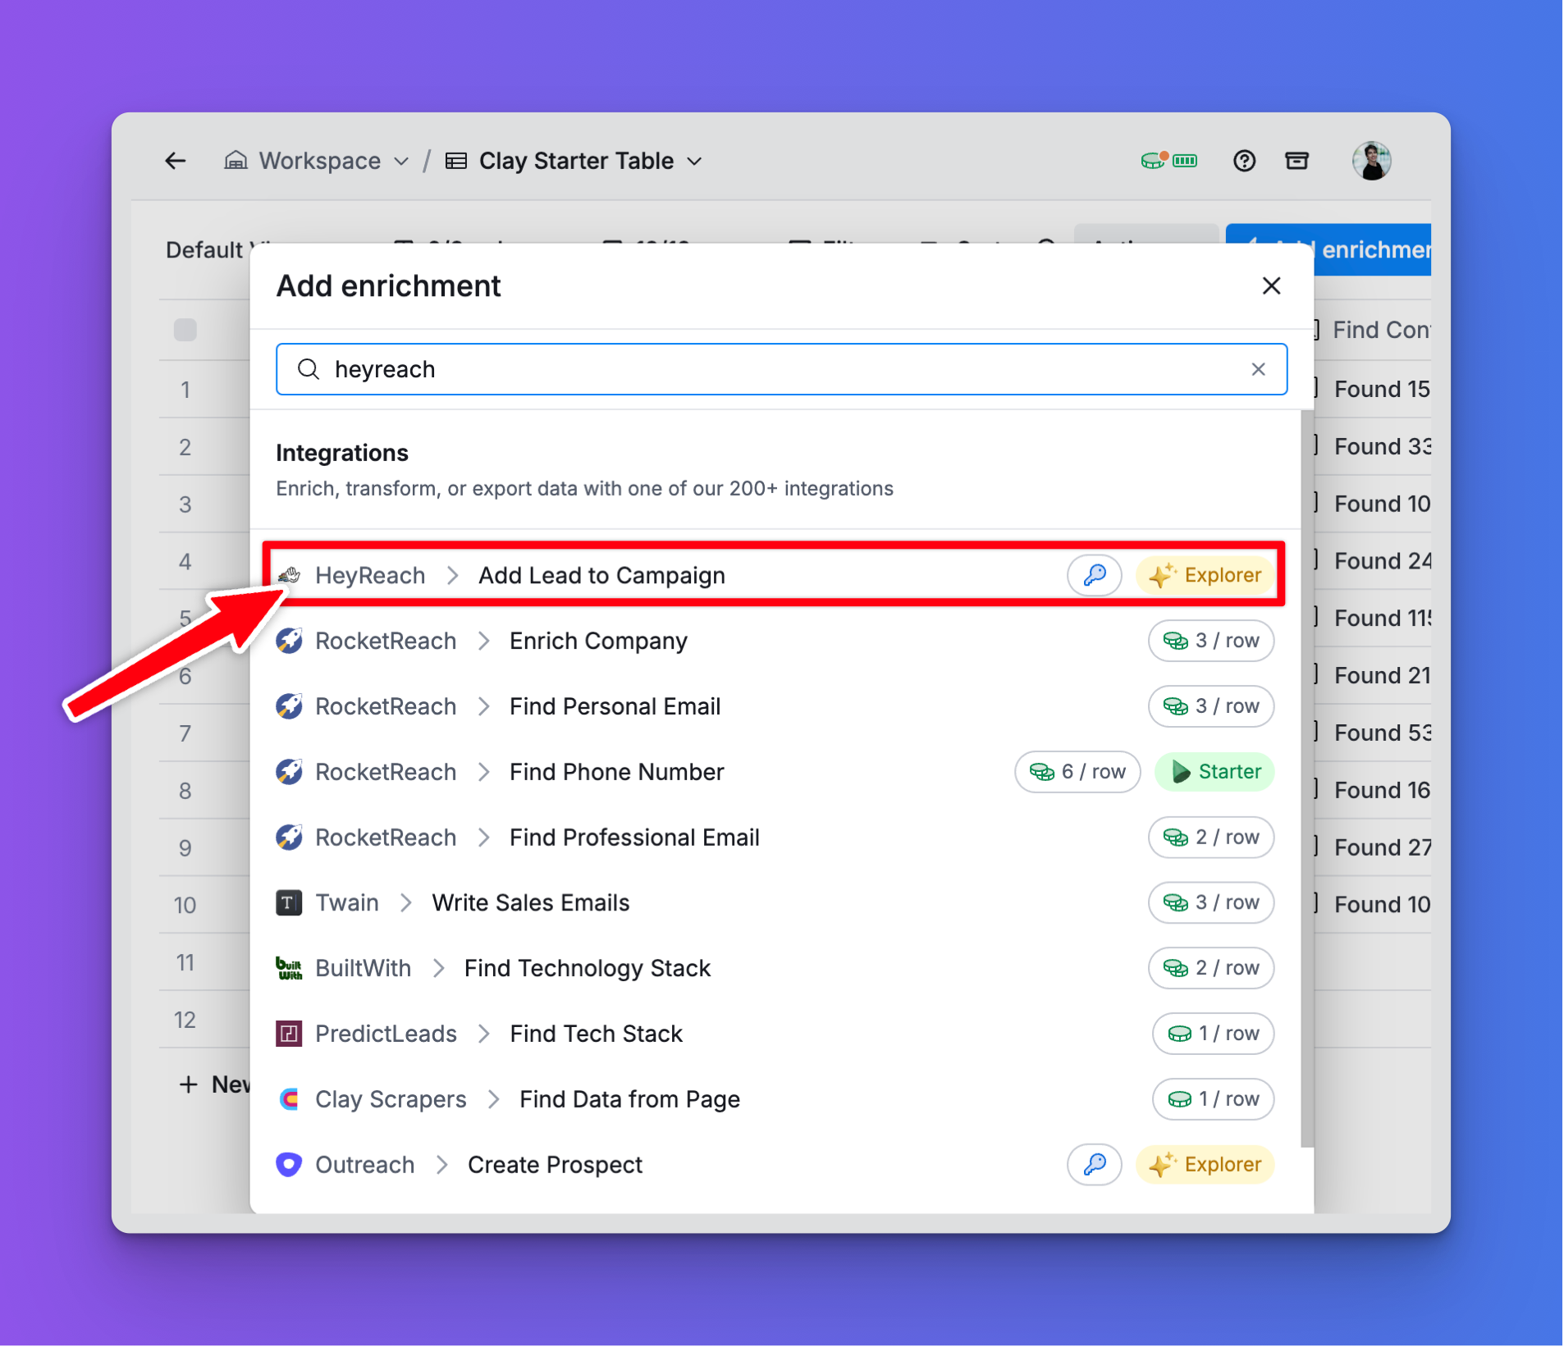
Task: Select RocketReach Find Professional Email
Action: (775, 838)
